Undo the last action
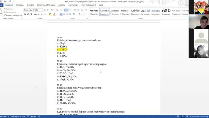Screen dimensions: 209x118 [5, 1]
